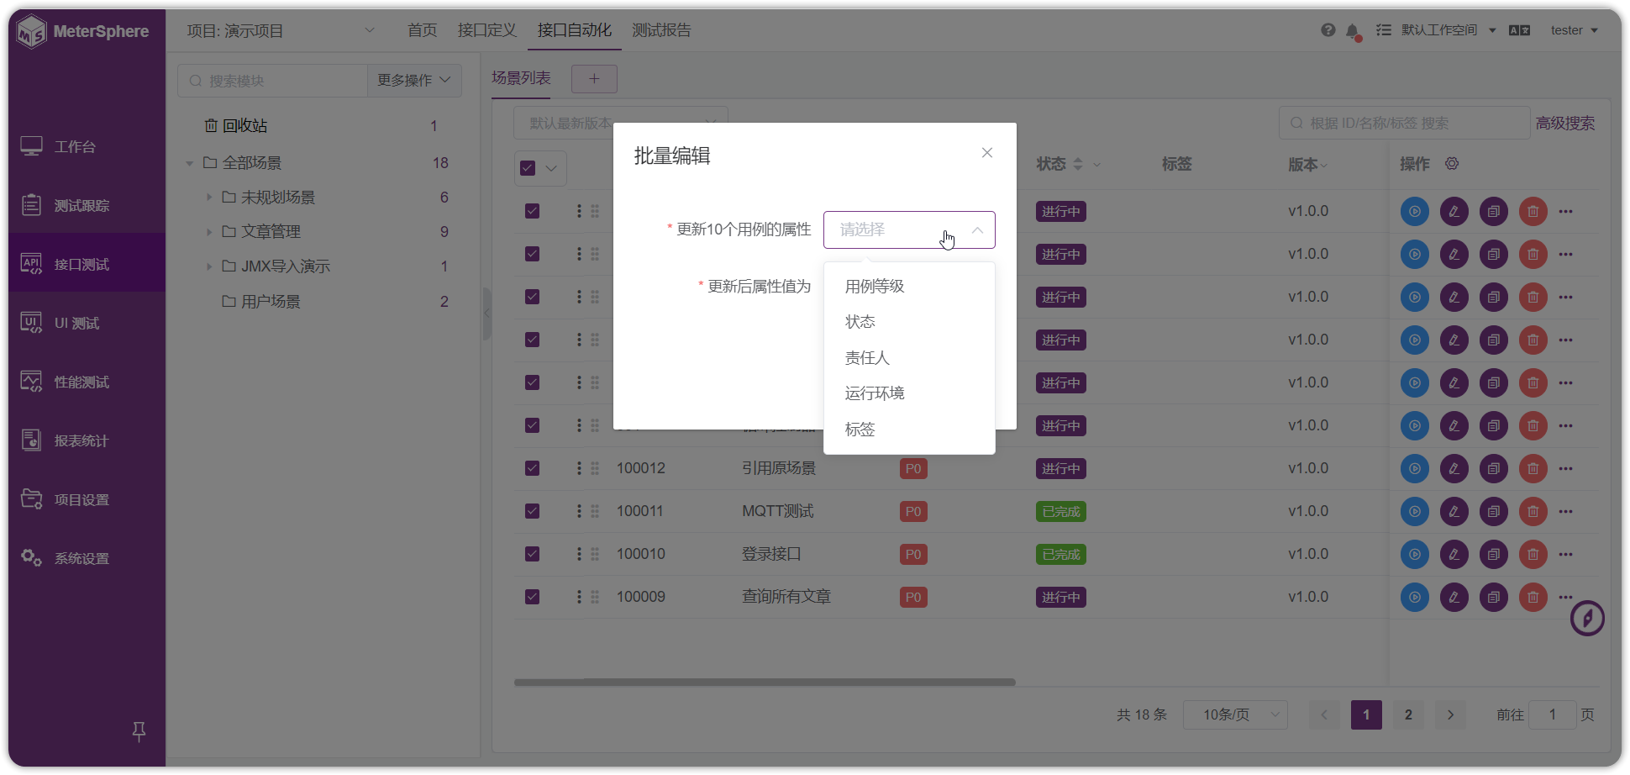The height and width of the screenshot is (775, 1630).
Task: Click the floating compass button
Action: point(1587,619)
